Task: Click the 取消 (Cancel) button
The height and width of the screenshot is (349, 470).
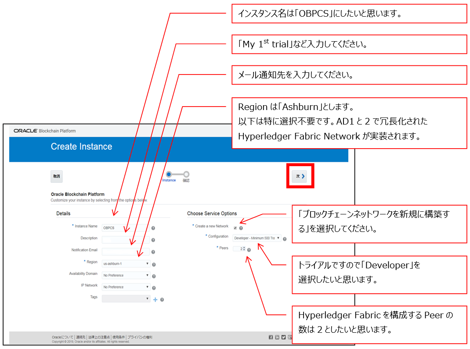Action: pos(56,176)
